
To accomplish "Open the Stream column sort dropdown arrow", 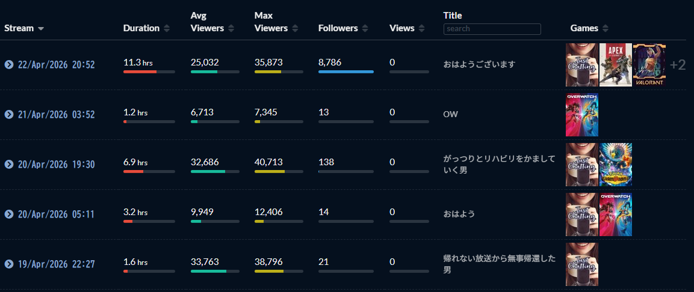I will (x=41, y=29).
